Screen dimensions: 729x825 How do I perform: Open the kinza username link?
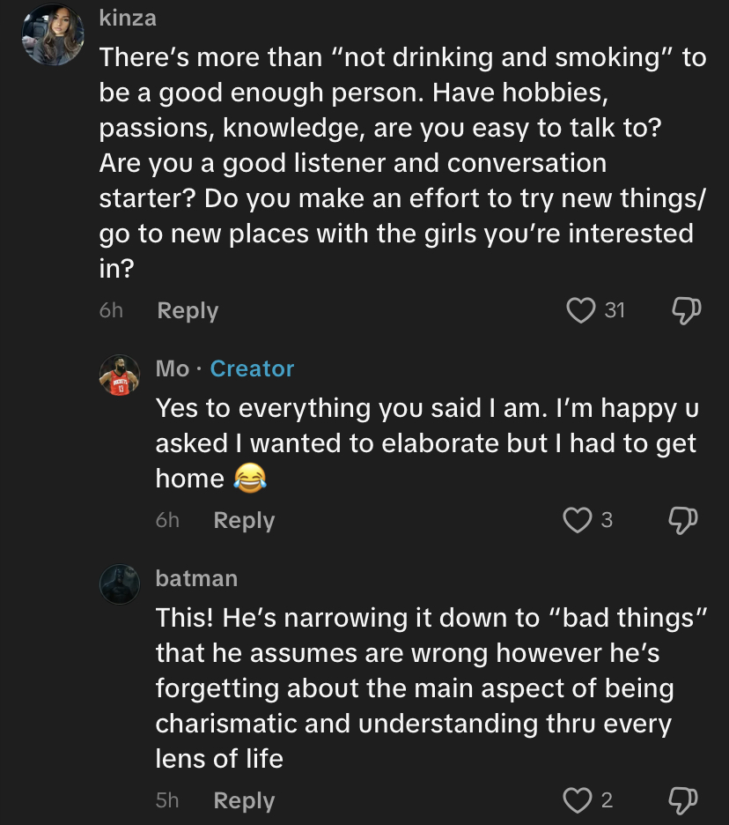coord(128,18)
